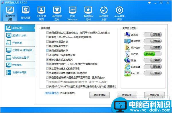
Task: Check 禁止显示快捷方式的提示信息
Action: point(47,68)
